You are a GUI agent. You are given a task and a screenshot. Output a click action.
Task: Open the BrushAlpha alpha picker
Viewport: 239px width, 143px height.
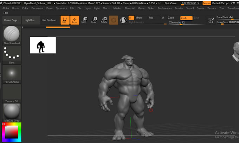(x=12, y=74)
